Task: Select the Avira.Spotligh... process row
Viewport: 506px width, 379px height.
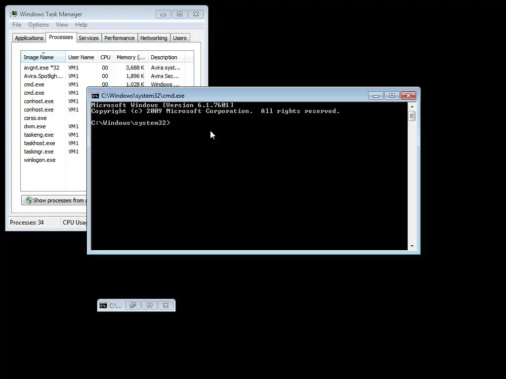Action: coord(107,76)
